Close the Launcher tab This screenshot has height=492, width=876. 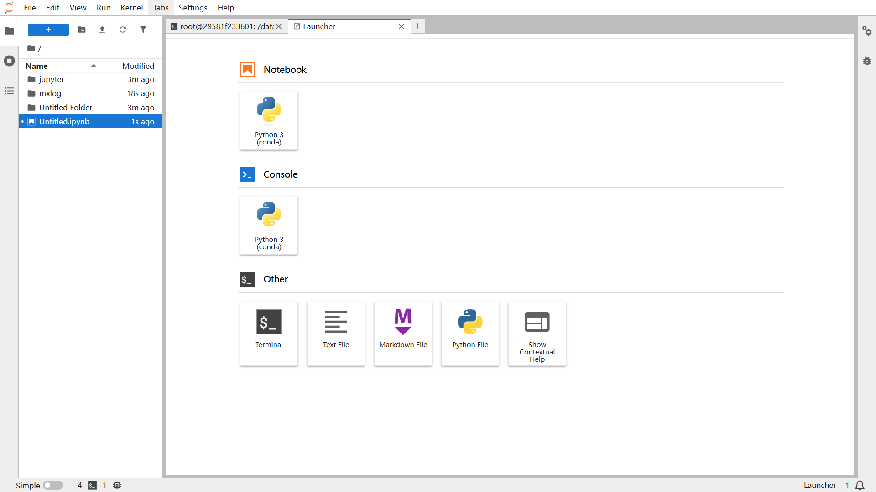[x=401, y=26]
